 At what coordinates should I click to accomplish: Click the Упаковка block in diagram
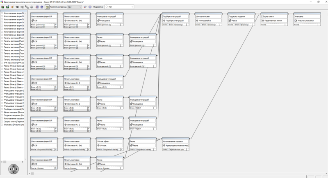(x=307, y=19)
